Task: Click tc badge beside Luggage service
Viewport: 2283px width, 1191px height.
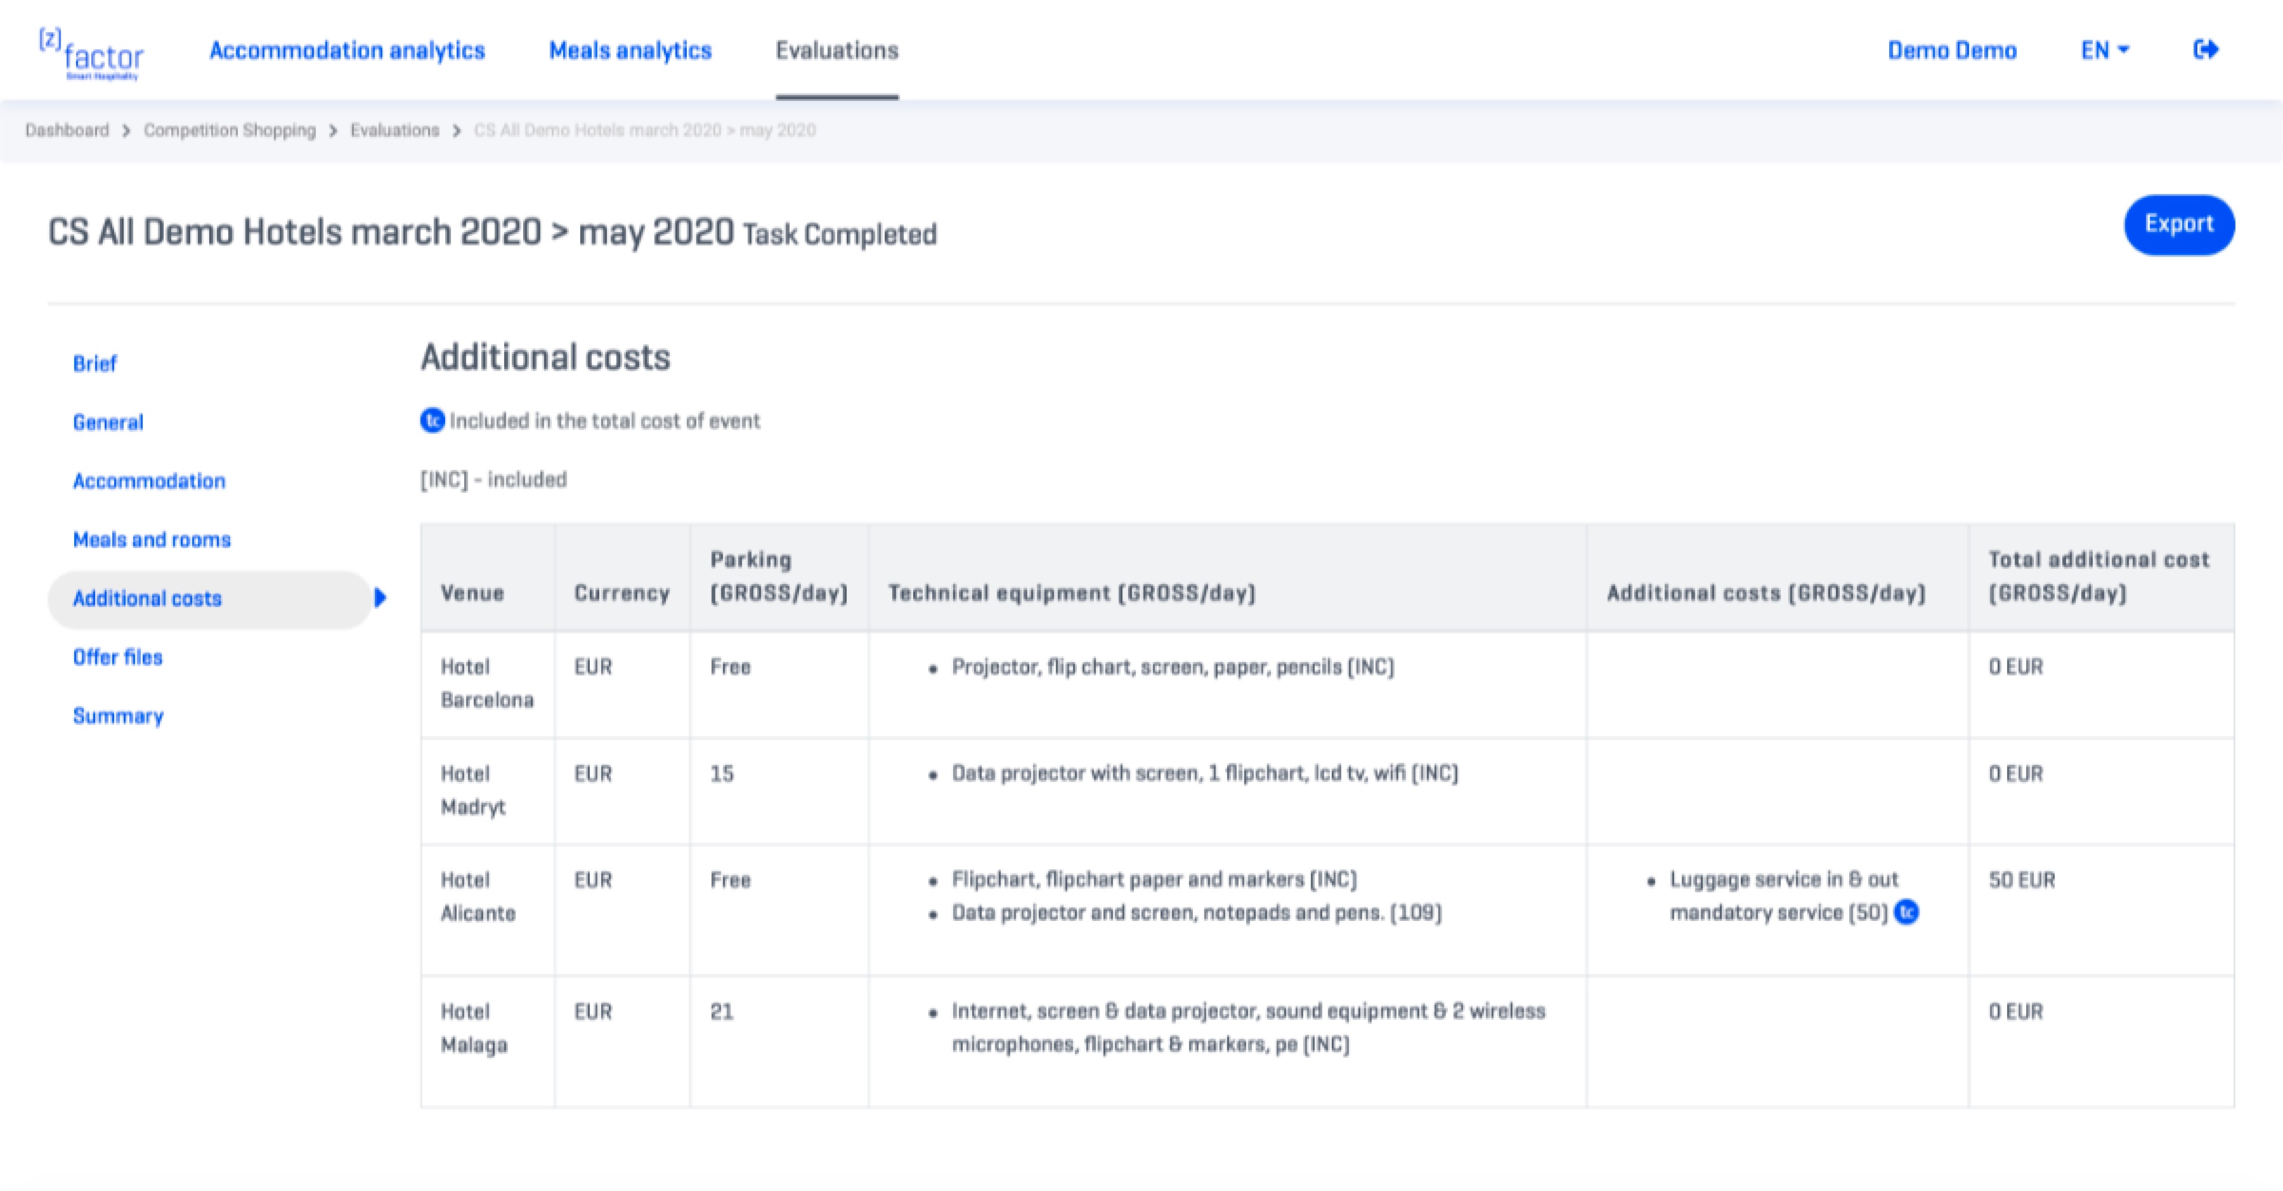Action: (1906, 912)
